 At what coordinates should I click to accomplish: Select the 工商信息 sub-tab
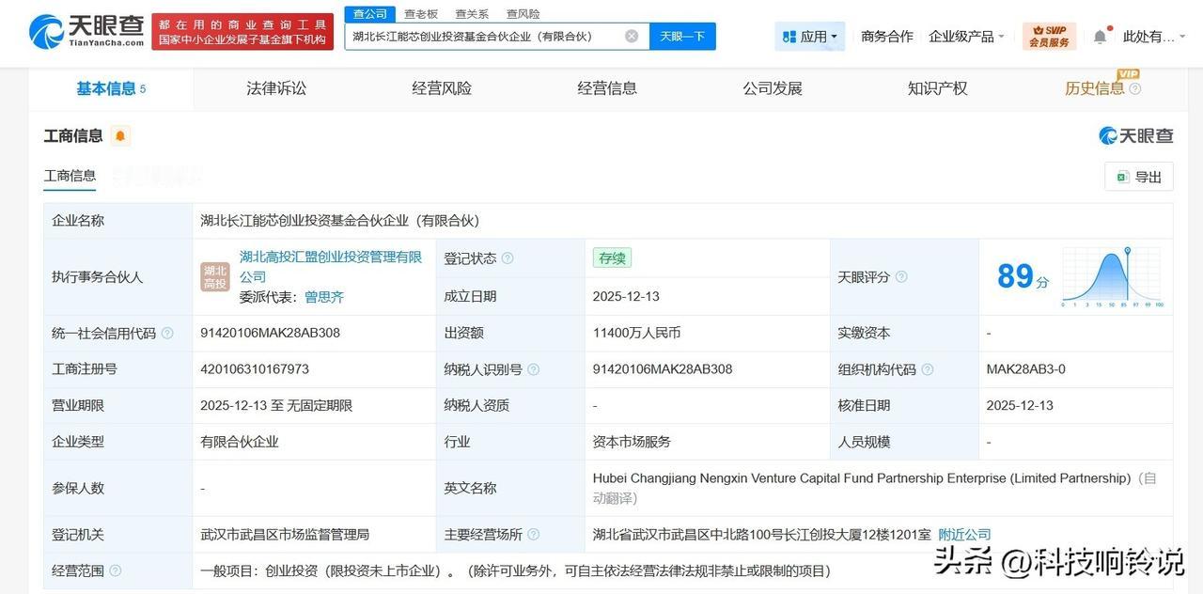pyautogui.click(x=70, y=176)
